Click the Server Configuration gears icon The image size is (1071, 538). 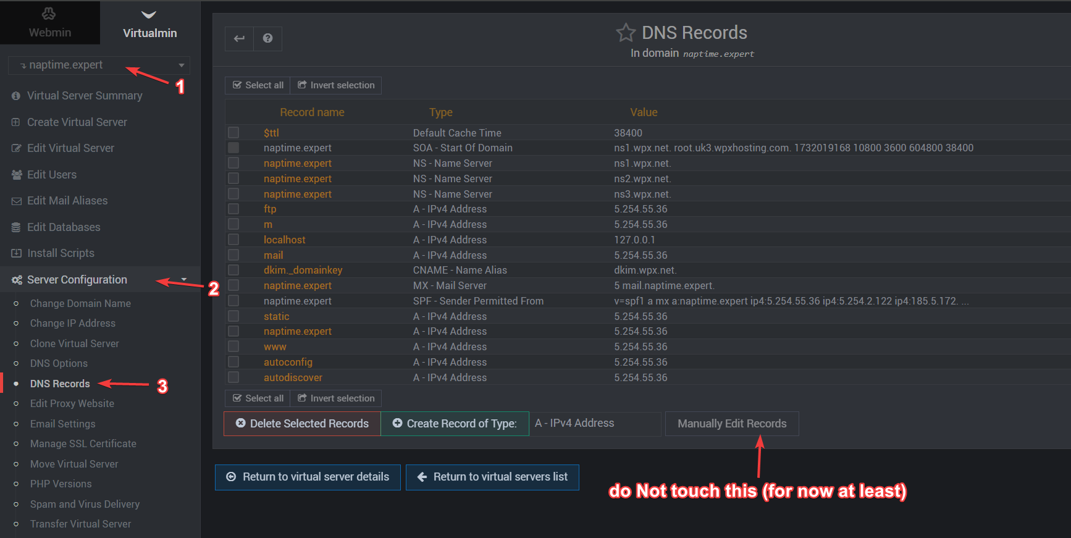click(17, 280)
